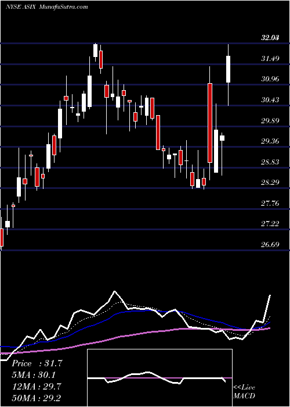Click the 30.43 price axis label
Viewport: 290px width, 407px height.
[270, 100]
